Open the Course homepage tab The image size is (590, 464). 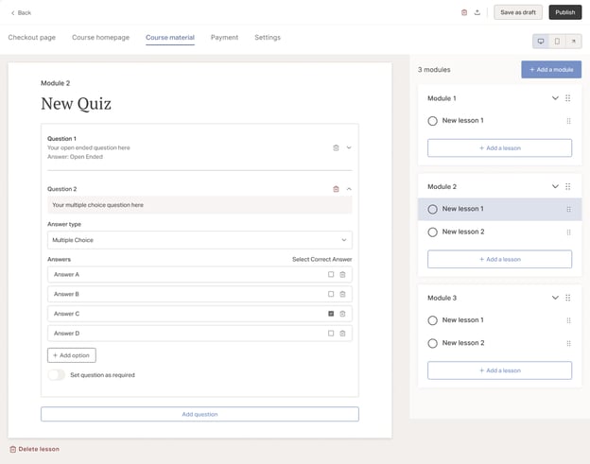100,37
